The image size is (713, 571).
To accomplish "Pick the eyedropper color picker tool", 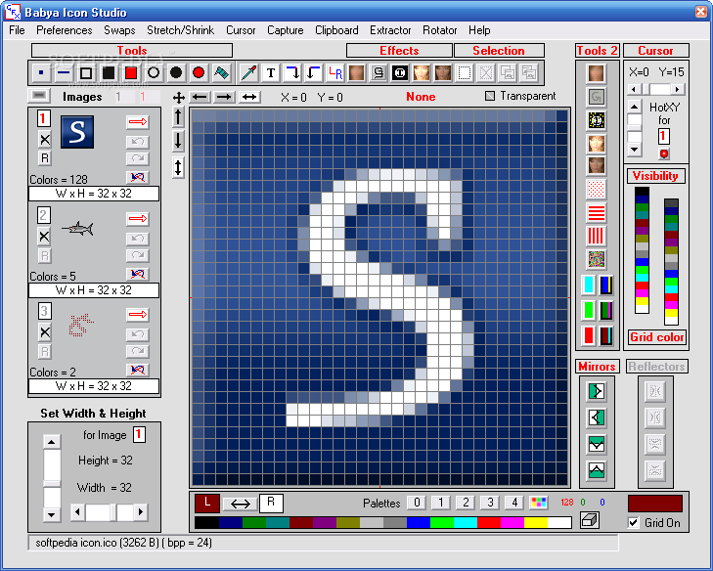I will coord(248,72).
